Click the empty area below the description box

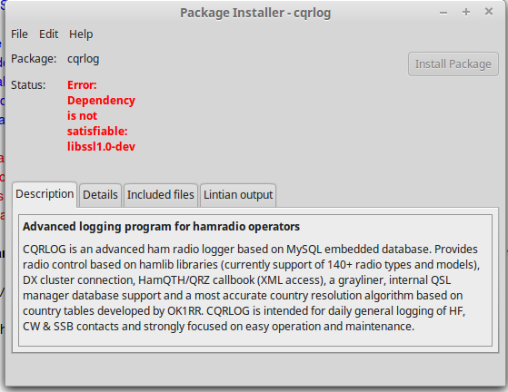(x=255, y=368)
